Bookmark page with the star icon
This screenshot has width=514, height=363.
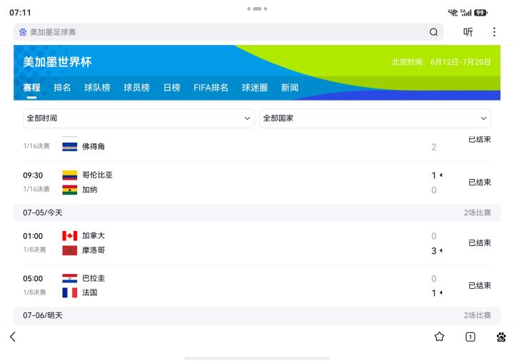[439, 337]
